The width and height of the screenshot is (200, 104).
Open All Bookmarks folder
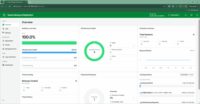click(x=193, y=10)
